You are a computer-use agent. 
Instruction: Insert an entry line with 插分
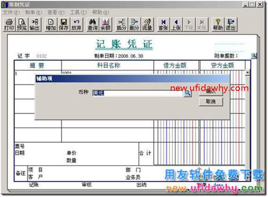[x=121, y=25]
